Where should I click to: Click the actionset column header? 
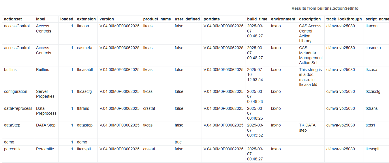point(13,19)
